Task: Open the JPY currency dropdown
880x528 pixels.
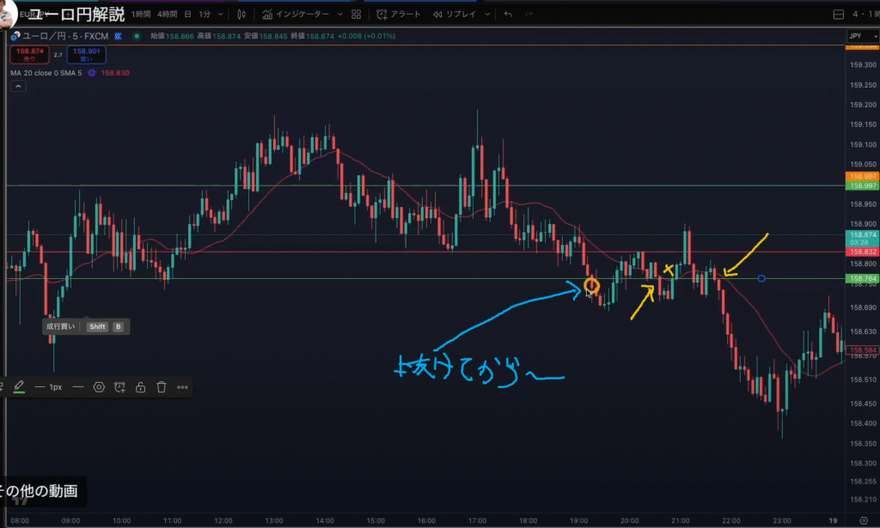Action: [x=862, y=36]
